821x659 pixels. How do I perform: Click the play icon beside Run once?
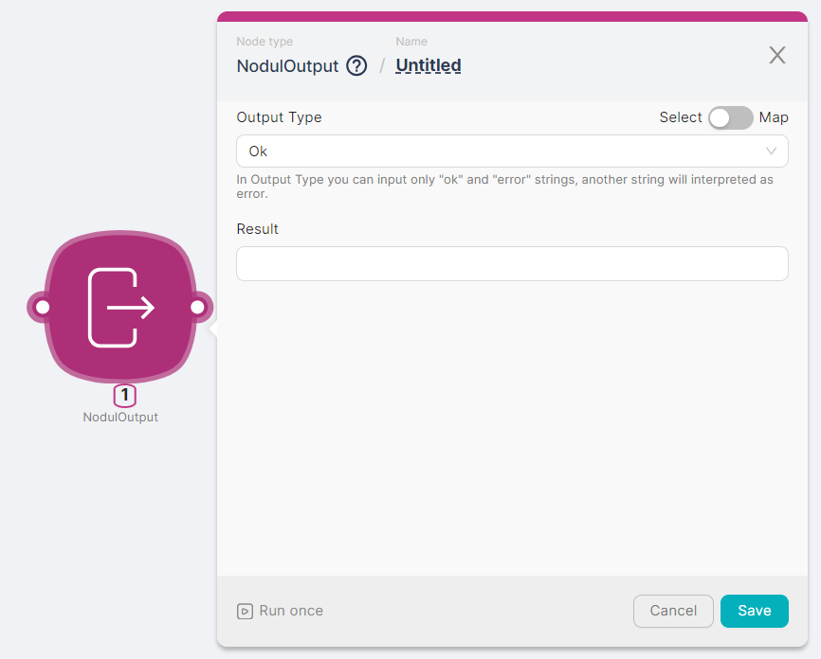pos(245,612)
